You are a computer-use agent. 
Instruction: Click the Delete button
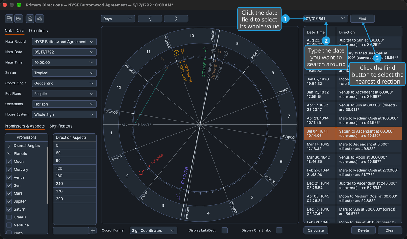(363, 230)
